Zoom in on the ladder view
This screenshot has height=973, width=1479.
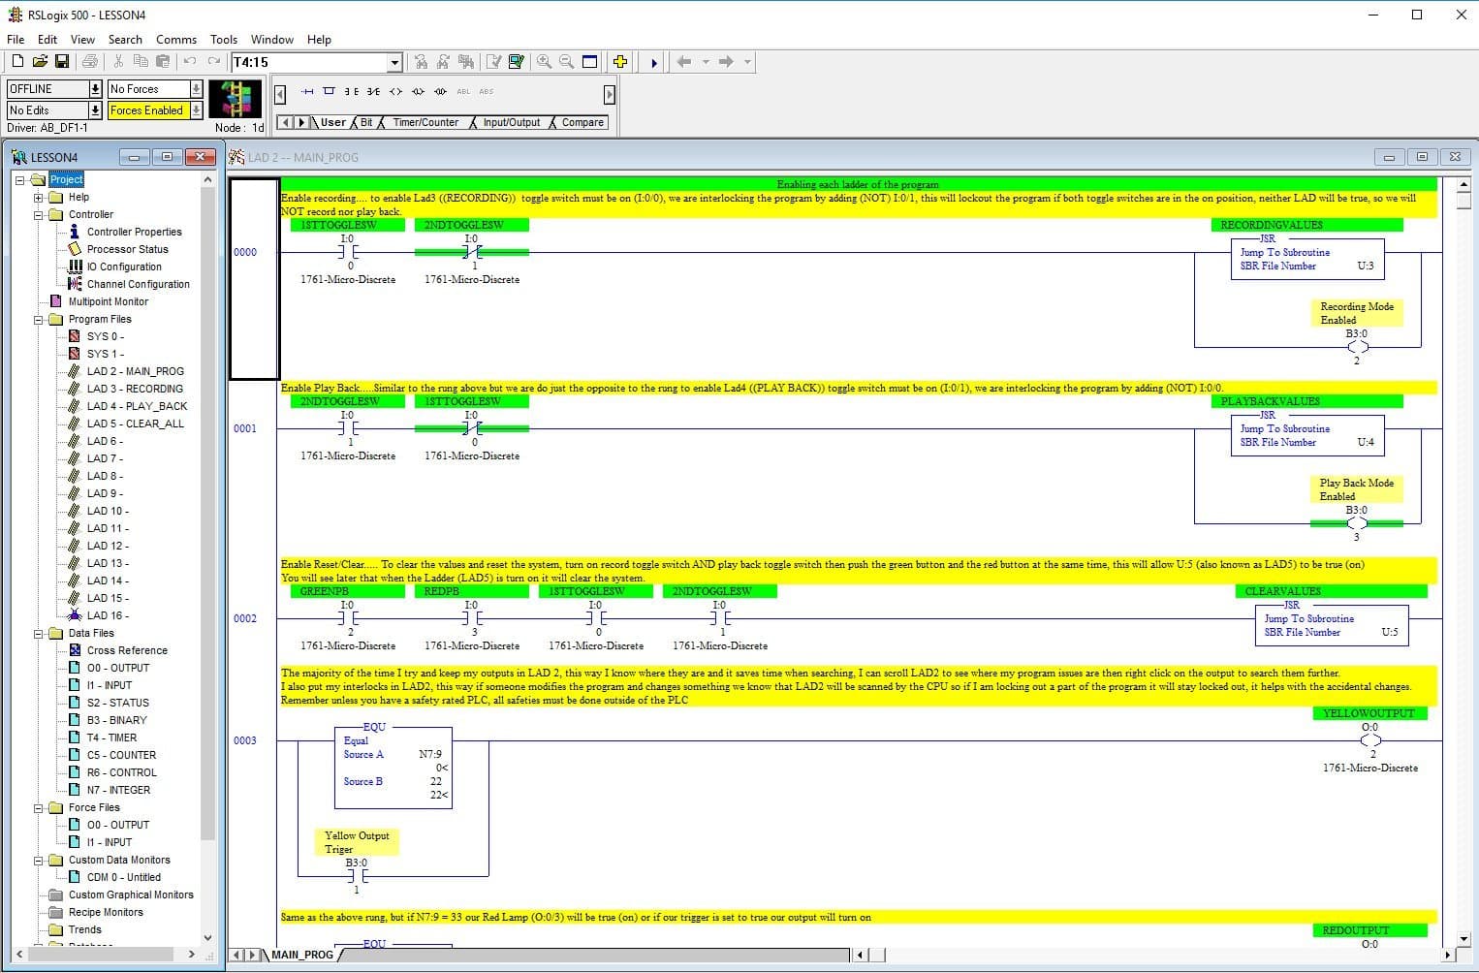543,61
